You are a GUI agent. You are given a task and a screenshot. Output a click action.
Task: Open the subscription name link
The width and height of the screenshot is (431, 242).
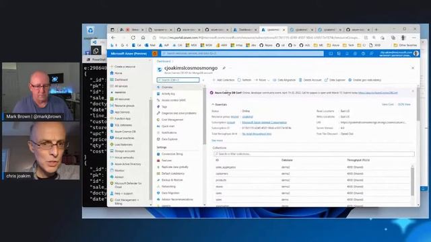click(x=265, y=122)
